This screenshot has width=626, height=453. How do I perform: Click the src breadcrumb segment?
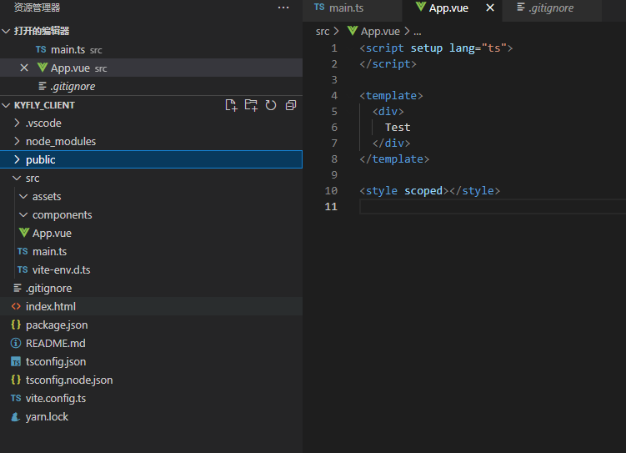(x=323, y=31)
